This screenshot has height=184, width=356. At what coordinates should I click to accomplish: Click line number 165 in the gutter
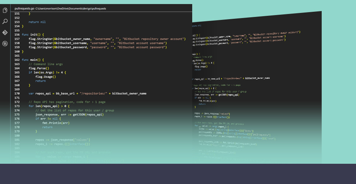tap(17, 72)
